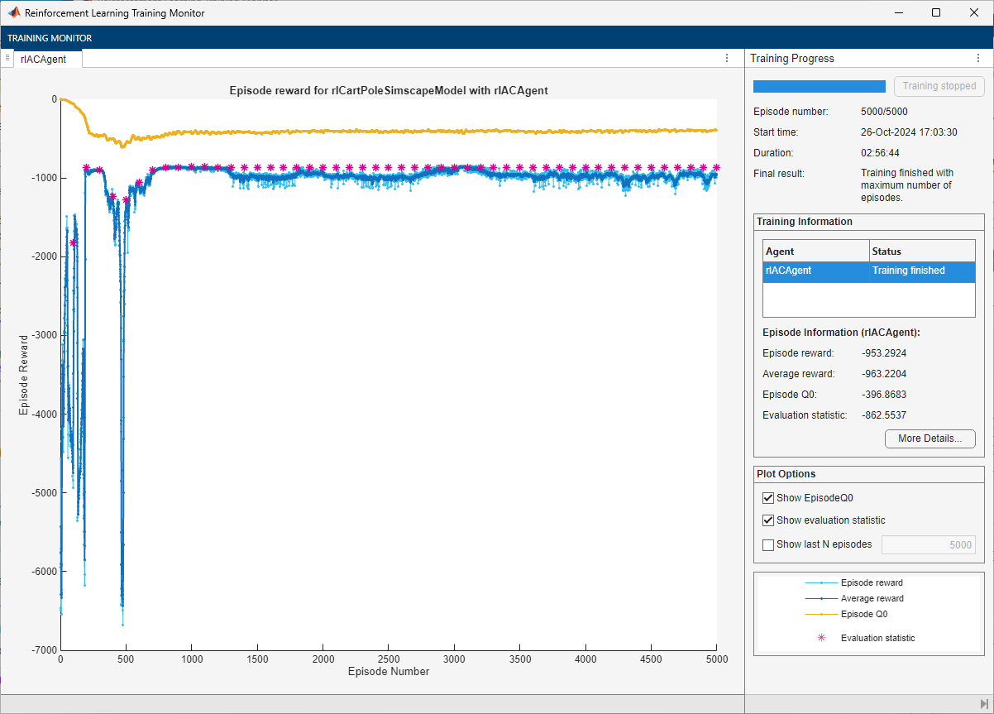Uncheck the Show EpisodeQ0 checkbox
The height and width of the screenshot is (714, 994).
click(x=768, y=498)
